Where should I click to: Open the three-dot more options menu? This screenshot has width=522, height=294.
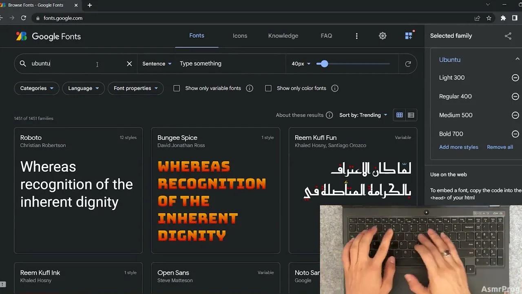point(356,36)
